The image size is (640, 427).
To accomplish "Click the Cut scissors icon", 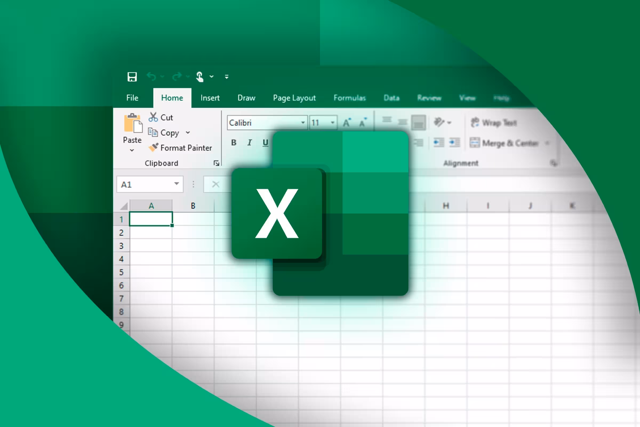I will click(153, 117).
